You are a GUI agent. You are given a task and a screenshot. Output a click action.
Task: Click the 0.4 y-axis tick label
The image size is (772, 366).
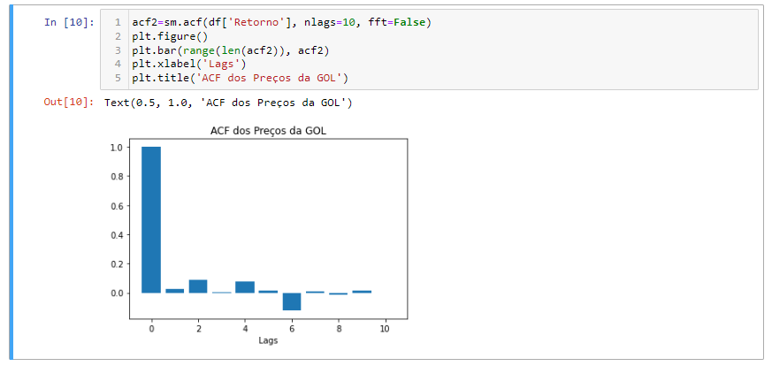[117, 234]
